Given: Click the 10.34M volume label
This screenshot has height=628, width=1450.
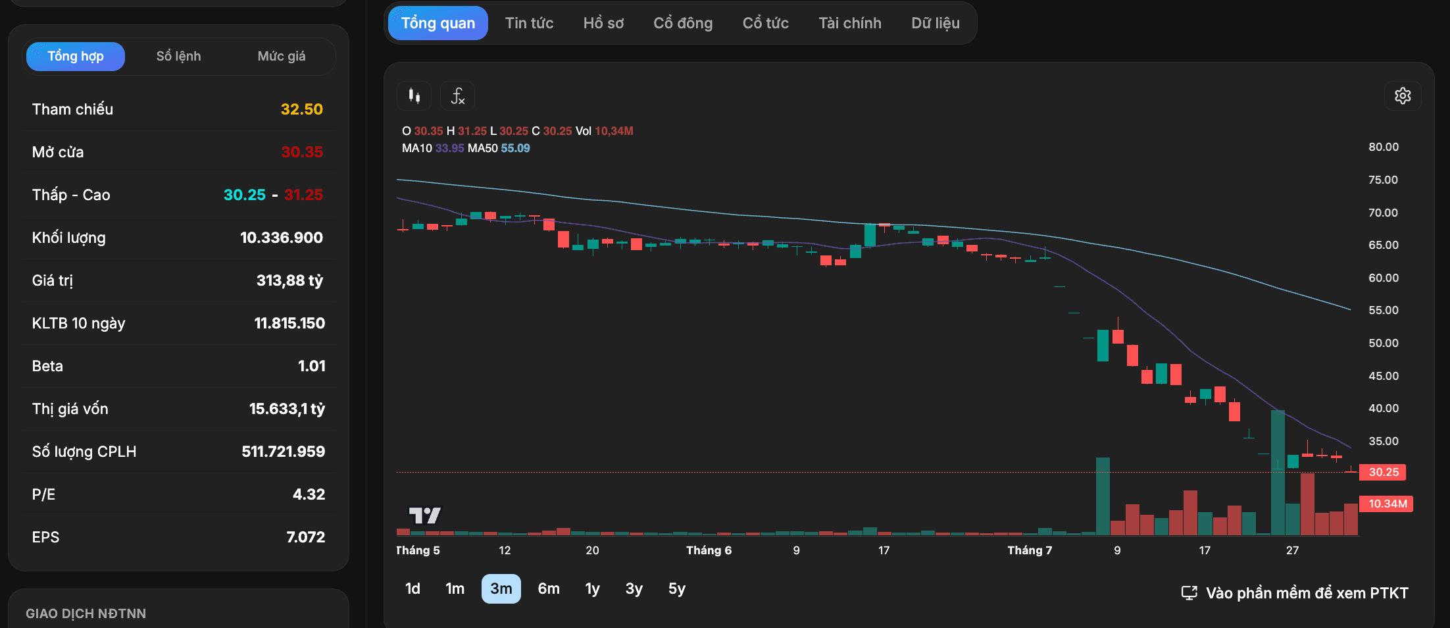Looking at the screenshot, I should [x=1386, y=504].
